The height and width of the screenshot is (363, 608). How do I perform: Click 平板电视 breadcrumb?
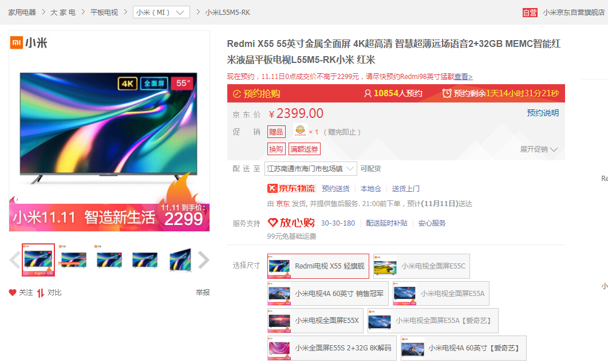point(104,13)
